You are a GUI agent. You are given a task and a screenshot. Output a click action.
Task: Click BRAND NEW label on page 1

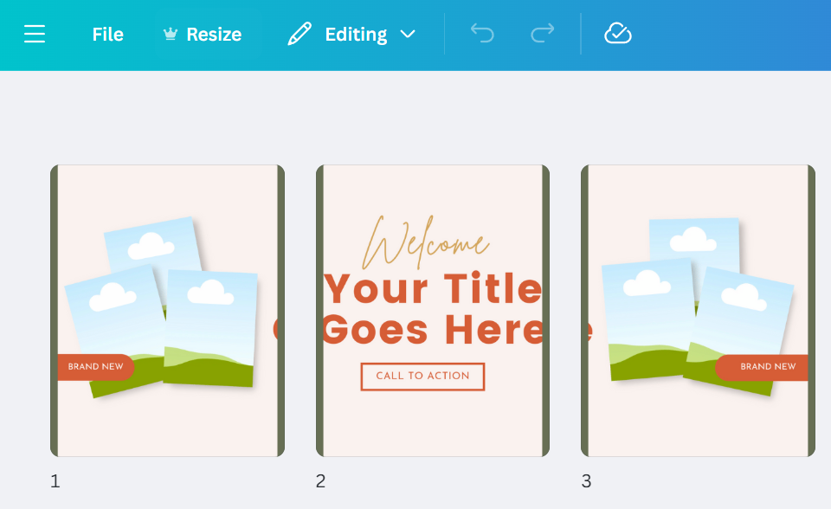[x=95, y=367]
